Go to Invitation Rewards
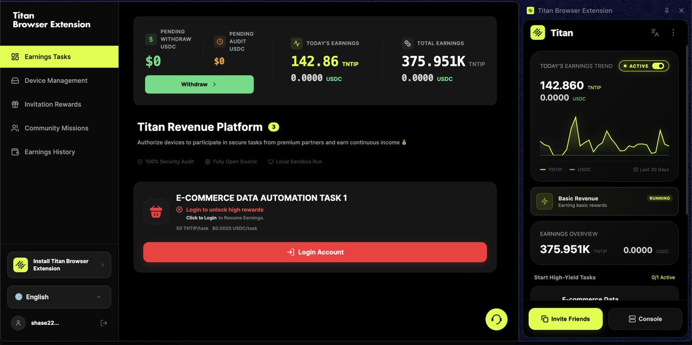 point(59,104)
